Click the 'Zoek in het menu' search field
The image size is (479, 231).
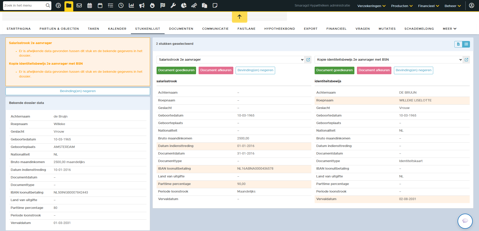[24, 6]
